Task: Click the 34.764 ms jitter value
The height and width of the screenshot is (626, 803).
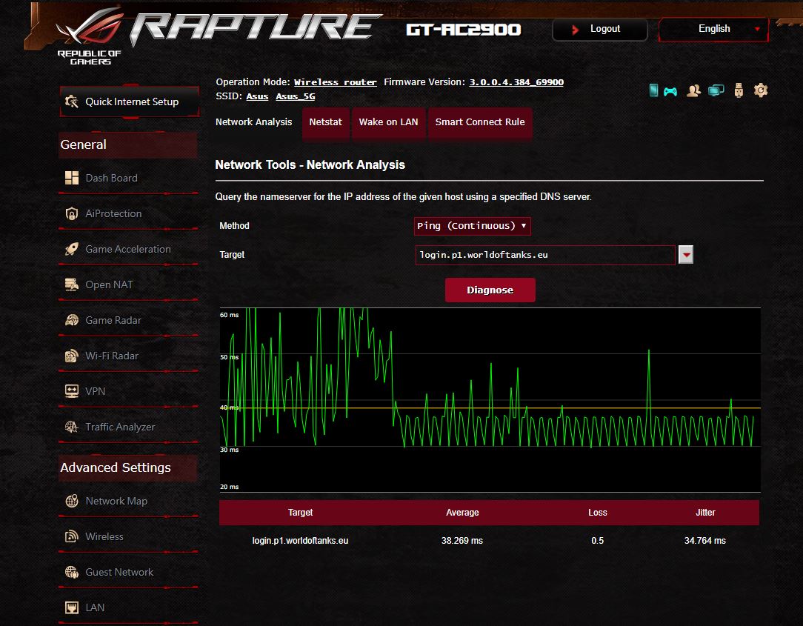Action: pyautogui.click(x=705, y=541)
